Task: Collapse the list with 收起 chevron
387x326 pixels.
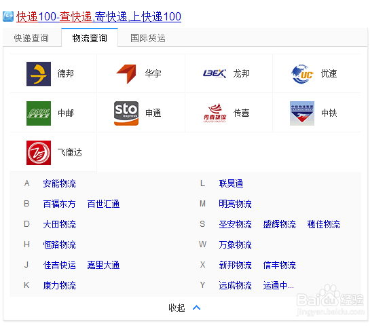Action: point(196,308)
